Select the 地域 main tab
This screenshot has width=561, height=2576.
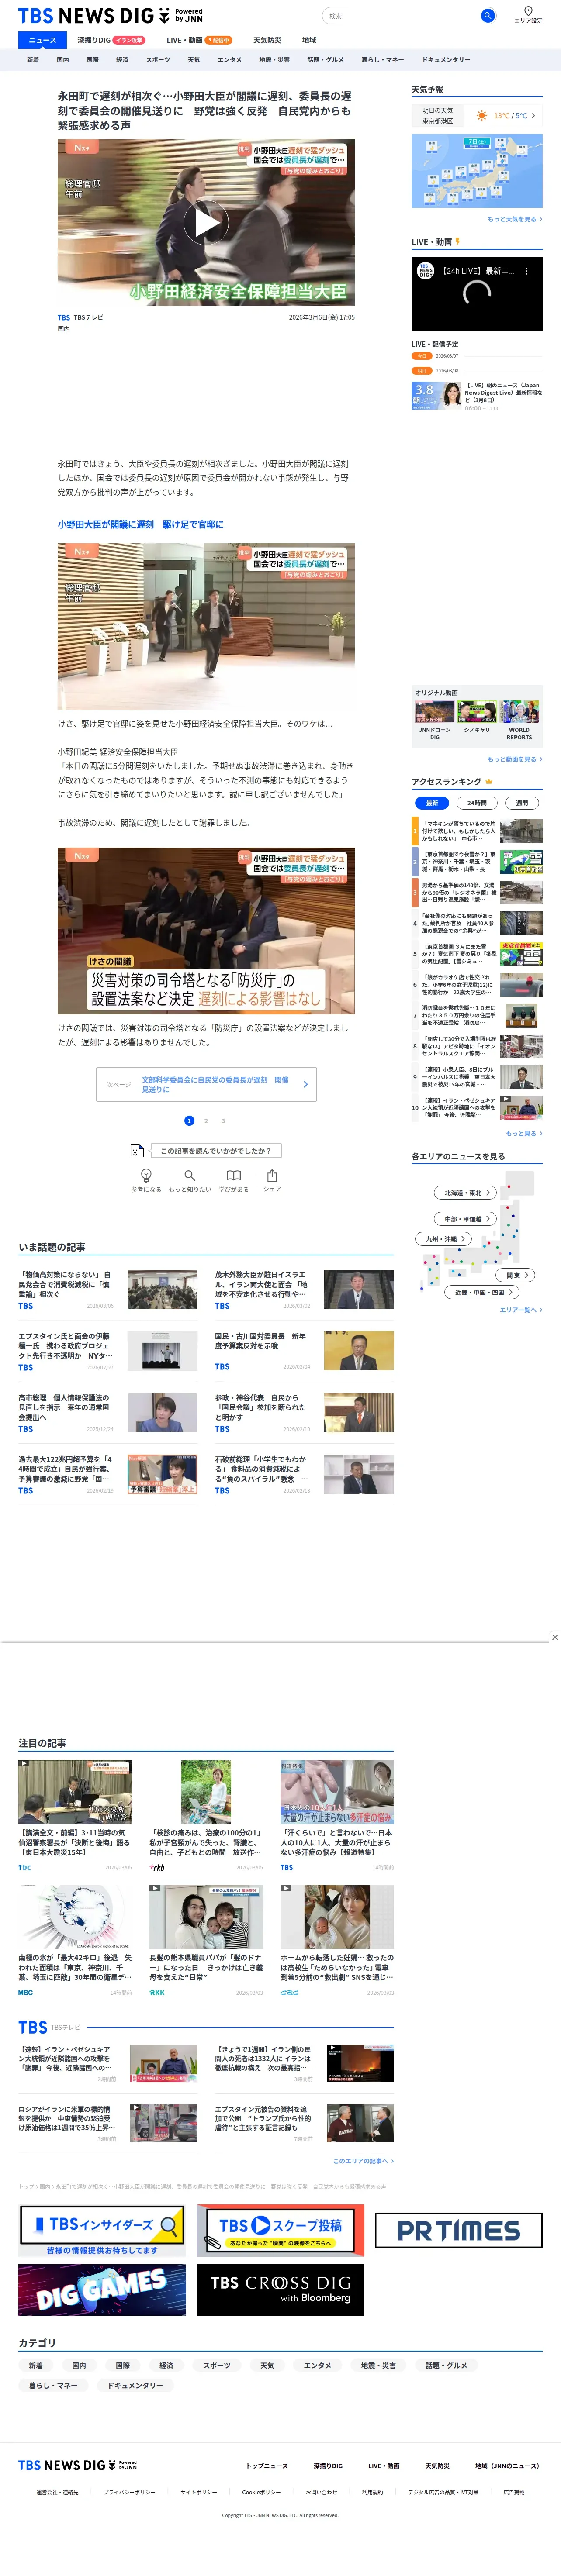tap(309, 40)
